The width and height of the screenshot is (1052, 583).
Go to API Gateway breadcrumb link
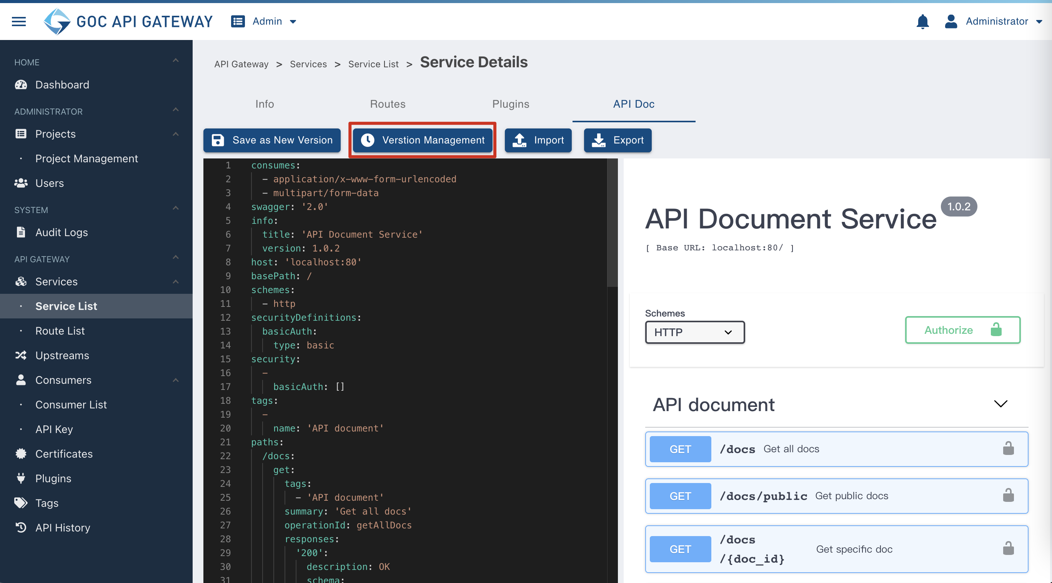[241, 64]
